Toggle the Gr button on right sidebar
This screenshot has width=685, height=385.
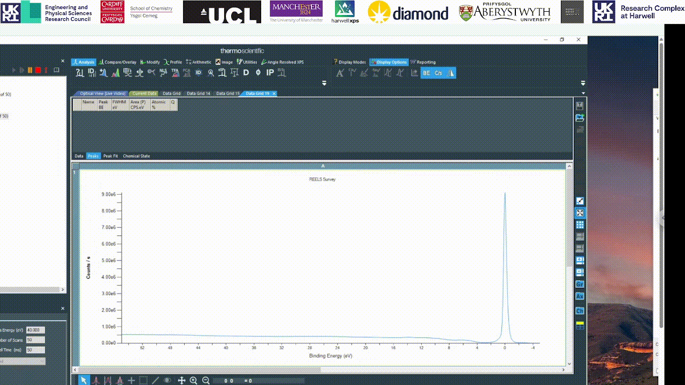(x=580, y=284)
